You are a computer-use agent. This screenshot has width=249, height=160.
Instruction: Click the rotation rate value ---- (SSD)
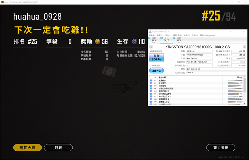239,58
